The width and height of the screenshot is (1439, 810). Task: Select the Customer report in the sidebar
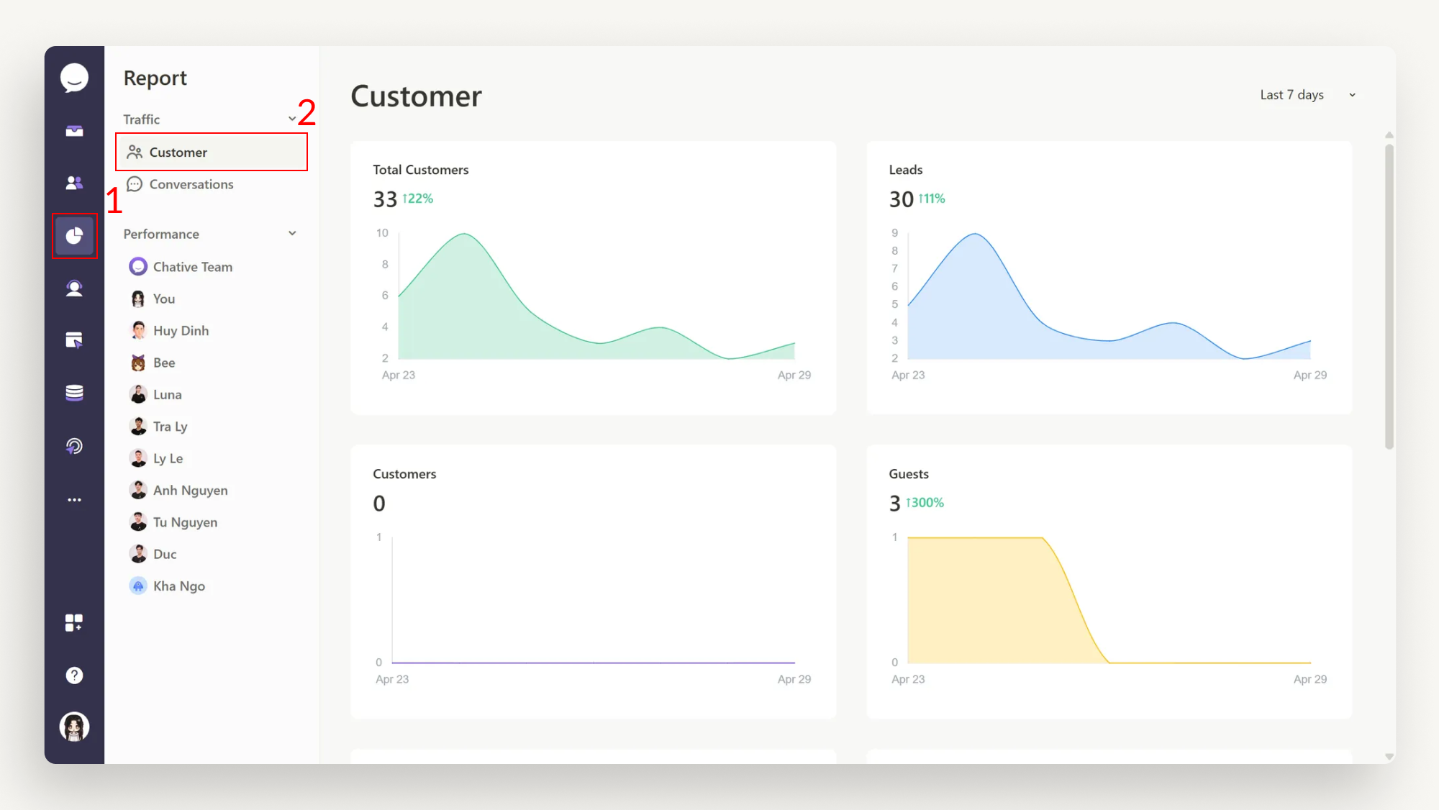coord(177,152)
